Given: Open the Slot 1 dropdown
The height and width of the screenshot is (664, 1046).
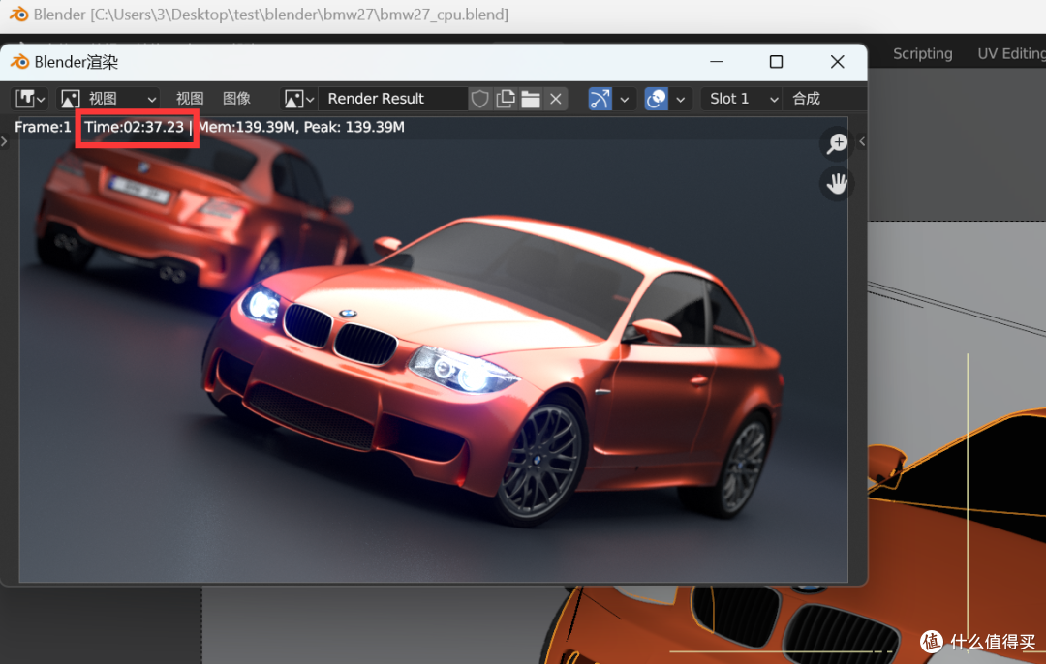Looking at the screenshot, I should pyautogui.click(x=742, y=99).
